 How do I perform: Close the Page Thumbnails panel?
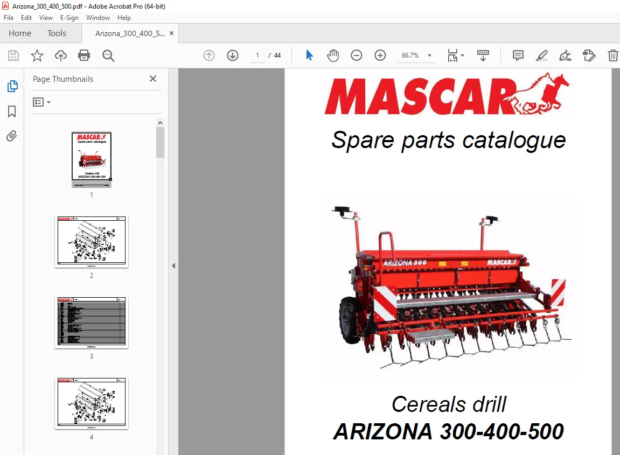153,79
